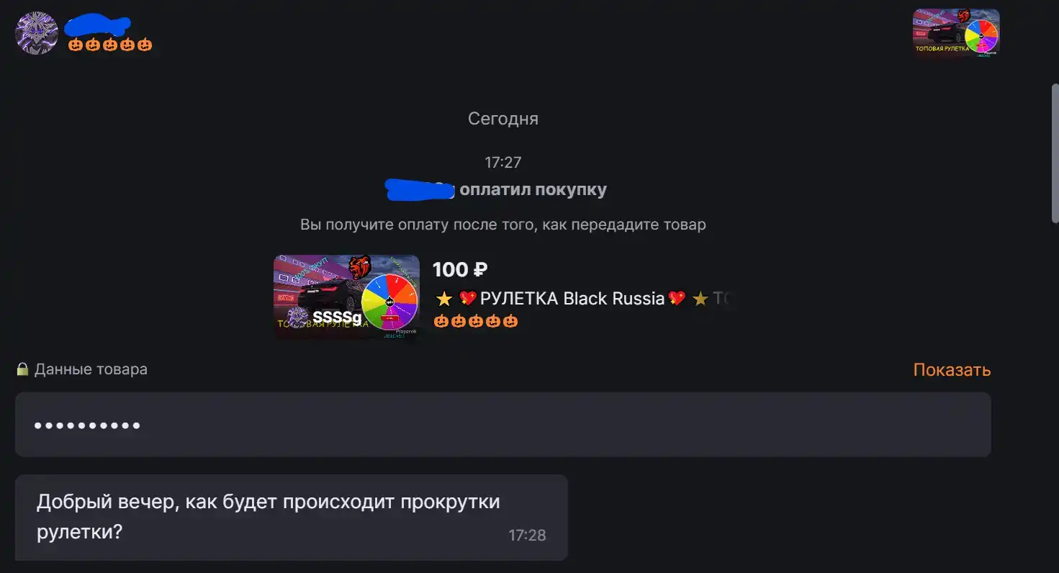
Task: Click the pumpkin rating under the username
Action: [110, 45]
